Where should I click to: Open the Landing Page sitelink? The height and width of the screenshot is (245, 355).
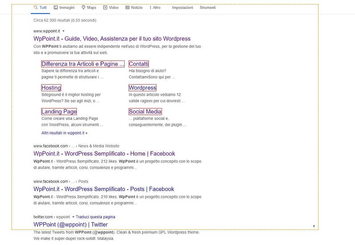point(59,111)
